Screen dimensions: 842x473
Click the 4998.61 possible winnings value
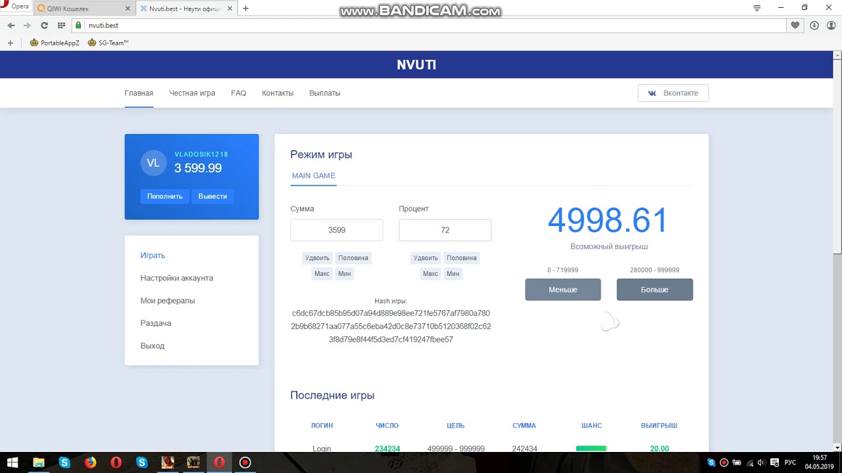[608, 220]
